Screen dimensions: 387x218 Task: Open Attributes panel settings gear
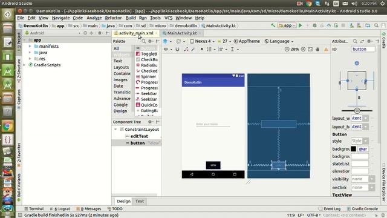(369, 41)
